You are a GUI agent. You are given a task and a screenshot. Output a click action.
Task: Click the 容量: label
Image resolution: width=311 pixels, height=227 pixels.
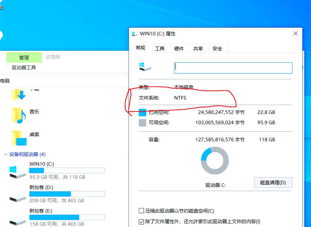coord(154,139)
